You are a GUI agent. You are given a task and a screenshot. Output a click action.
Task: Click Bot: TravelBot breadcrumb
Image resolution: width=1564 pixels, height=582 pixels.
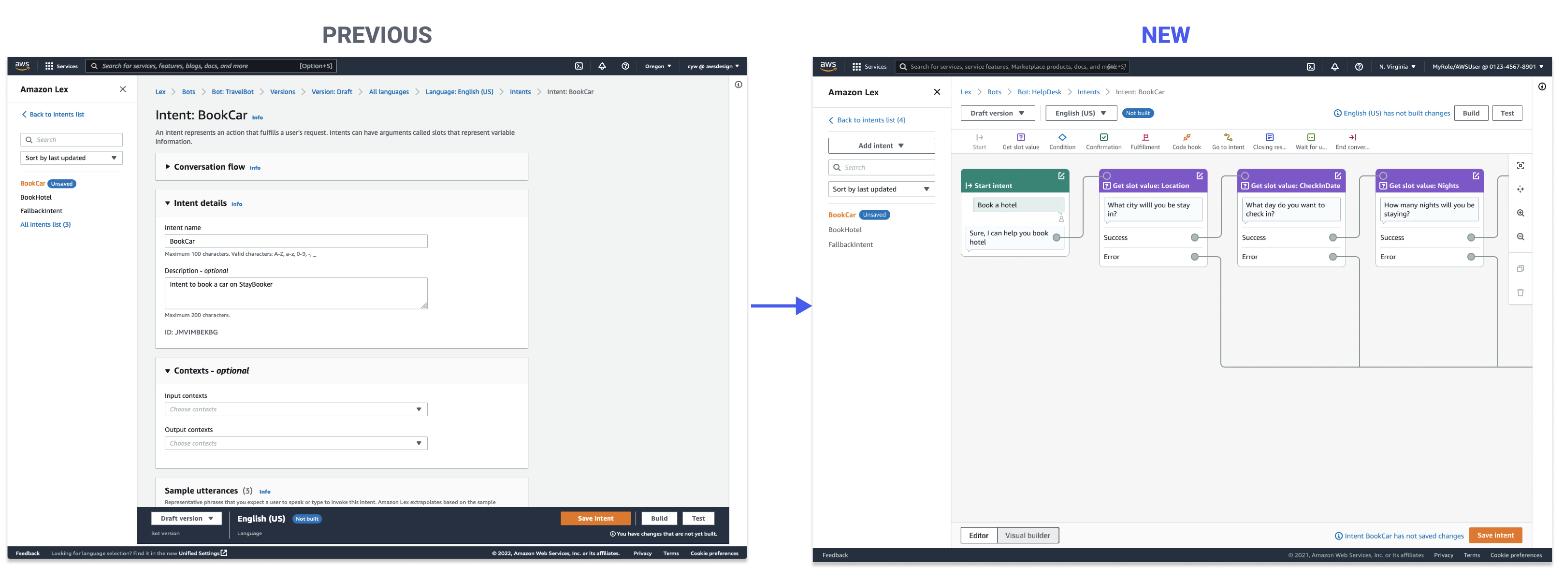coord(232,92)
